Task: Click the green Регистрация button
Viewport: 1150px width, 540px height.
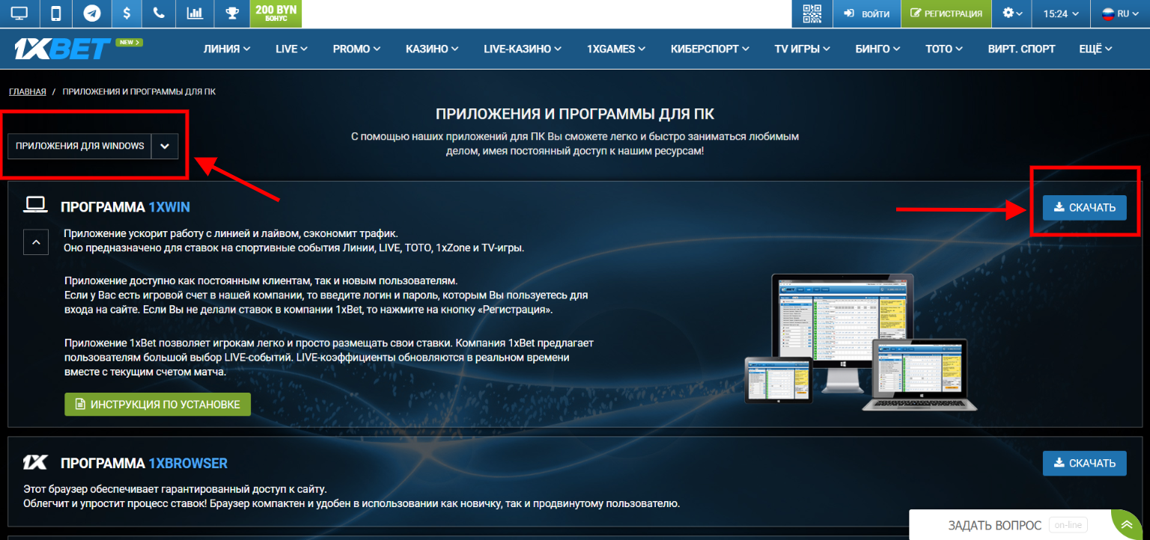Action: (946, 13)
